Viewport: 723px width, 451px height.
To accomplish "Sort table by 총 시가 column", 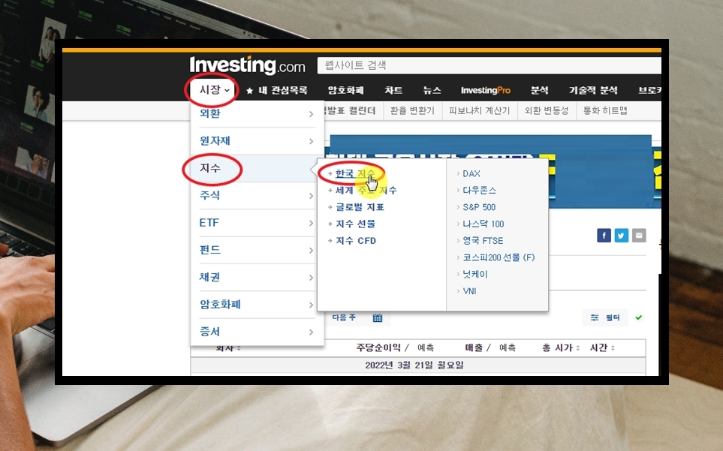I will pos(561,347).
